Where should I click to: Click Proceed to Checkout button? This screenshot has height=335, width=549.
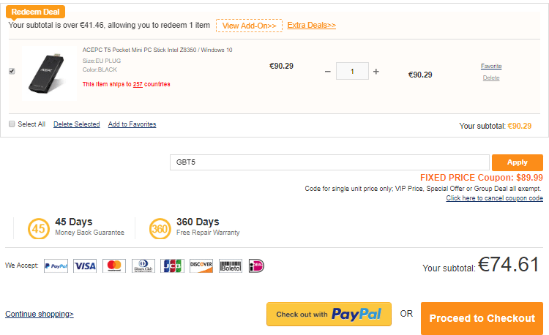pos(482,318)
